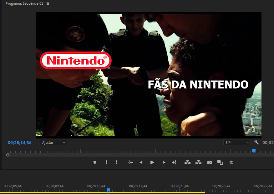Play the sequence
The width and height of the screenshot is (274, 194).
pos(152,162)
